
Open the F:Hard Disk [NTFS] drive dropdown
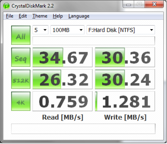point(121,30)
